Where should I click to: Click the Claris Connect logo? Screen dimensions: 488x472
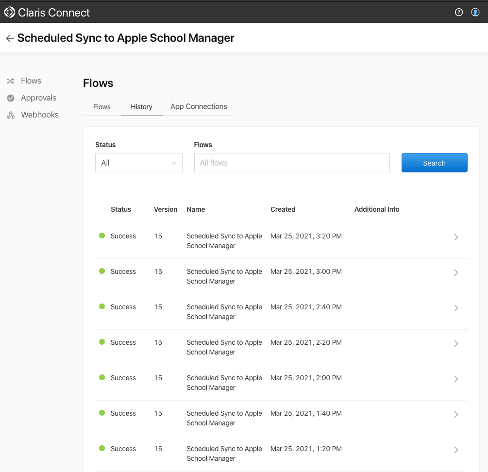(9, 12)
